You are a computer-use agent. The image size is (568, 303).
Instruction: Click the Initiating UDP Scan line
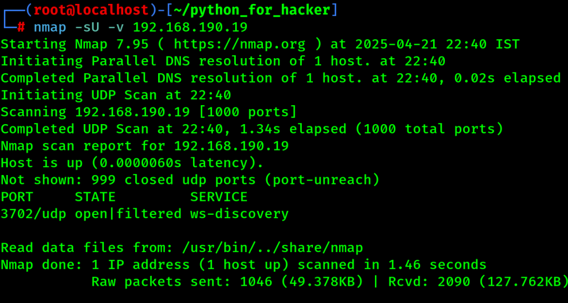[116, 95]
